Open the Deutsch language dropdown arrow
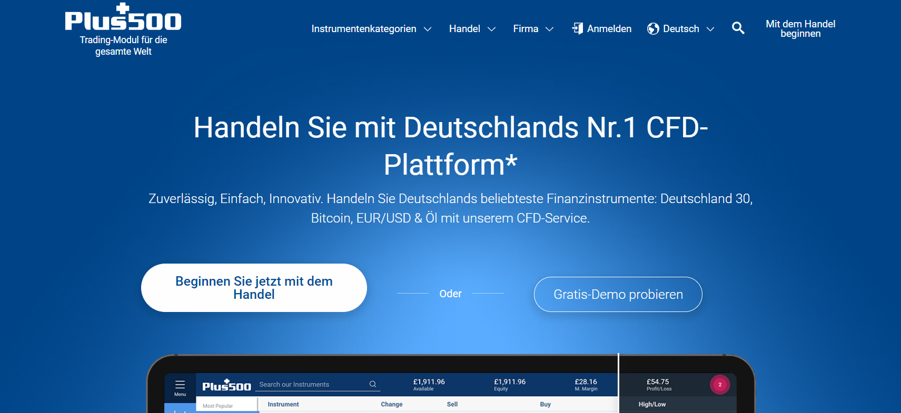901x413 pixels. point(710,29)
